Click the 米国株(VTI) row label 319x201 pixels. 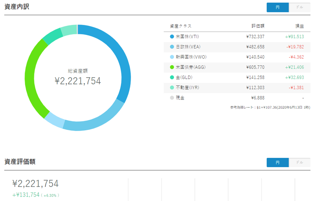187,37
